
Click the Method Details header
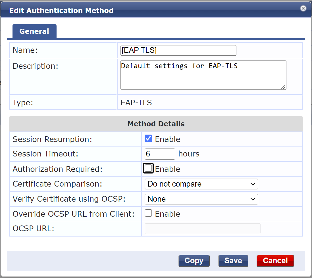[x=156, y=124]
